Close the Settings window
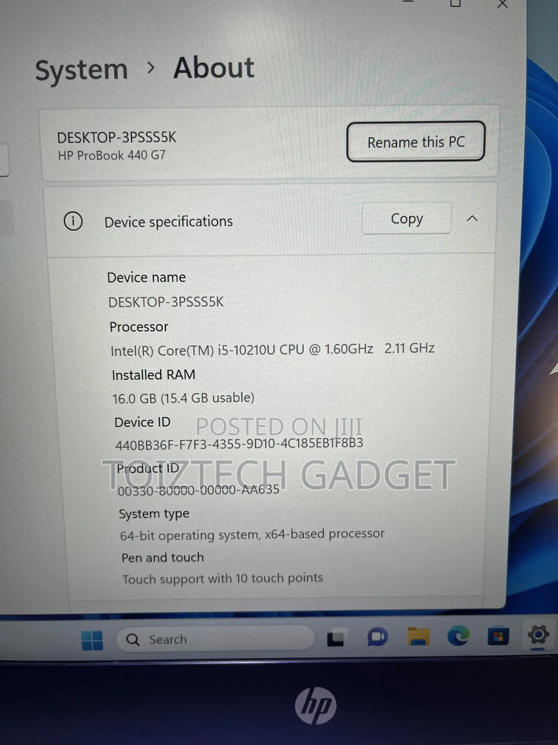558x745 pixels. [503, 4]
